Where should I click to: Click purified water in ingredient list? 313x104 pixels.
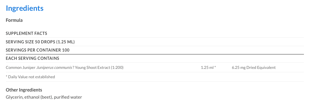coord(68,97)
